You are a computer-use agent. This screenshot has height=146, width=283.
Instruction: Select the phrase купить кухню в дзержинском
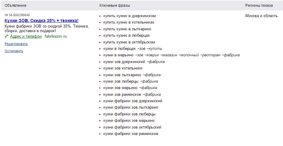[x=129, y=16]
